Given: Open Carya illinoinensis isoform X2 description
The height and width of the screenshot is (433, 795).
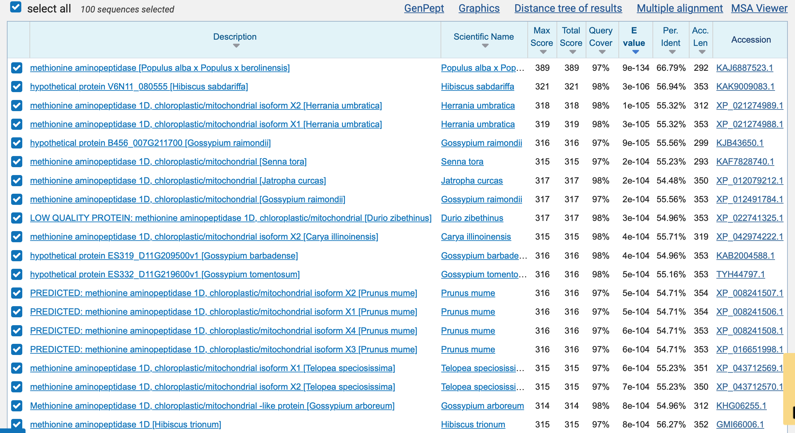Looking at the screenshot, I should tap(204, 237).
